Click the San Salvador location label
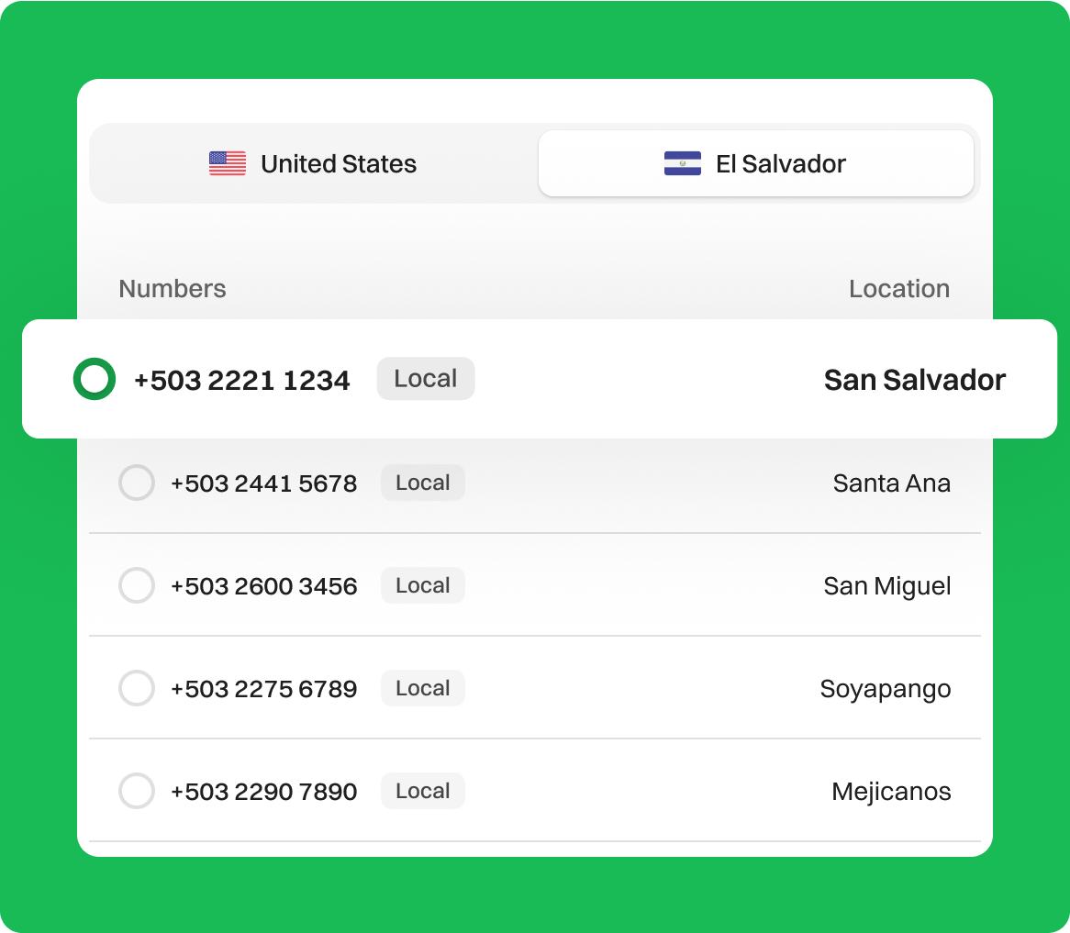Image resolution: width=1070 pixels, height=933 pixels. point(914,380)
